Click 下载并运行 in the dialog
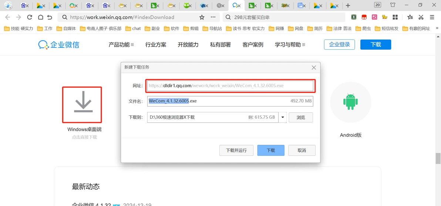Screen dimensions: 441x206 click(x=236, y=150)
